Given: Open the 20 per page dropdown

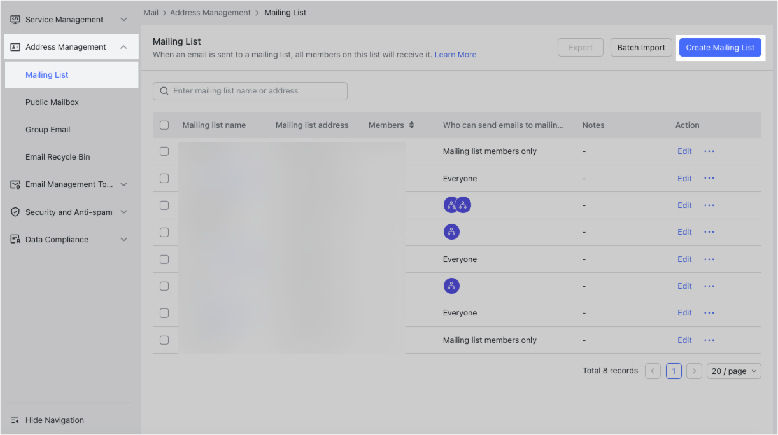Looking at the screenshot, I should pyautogui.click(x=733, y=371).
